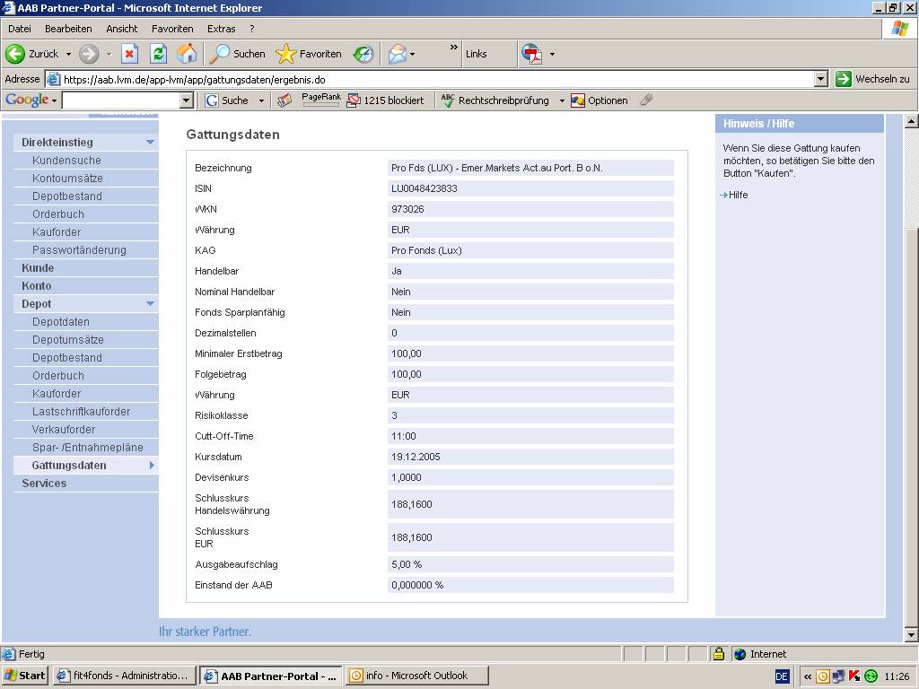919x689 pixels.
Task: Click the Hilfe link in help panel
Action: (738, 195)
